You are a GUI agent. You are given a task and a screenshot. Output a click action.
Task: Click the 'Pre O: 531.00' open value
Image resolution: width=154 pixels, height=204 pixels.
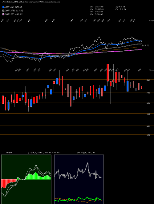(x=97, y=7)
